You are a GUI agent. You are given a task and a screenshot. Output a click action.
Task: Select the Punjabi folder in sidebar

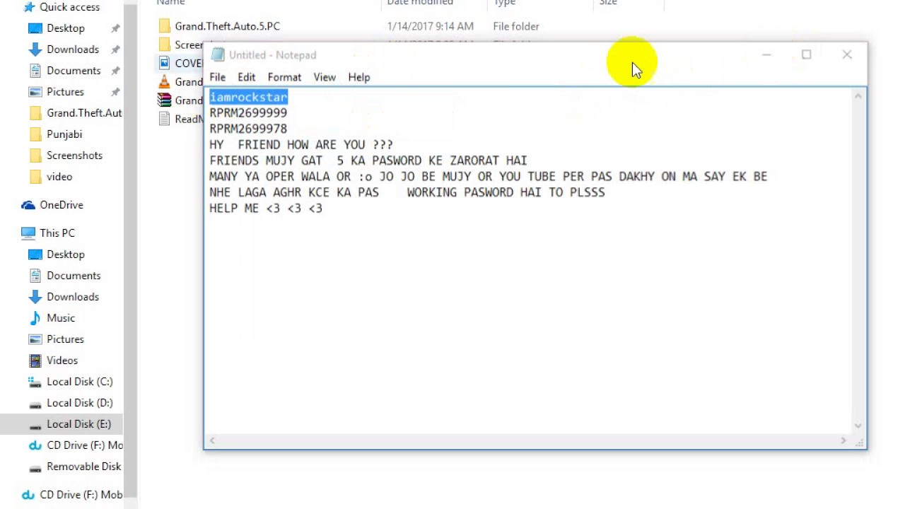coord(56,134)
